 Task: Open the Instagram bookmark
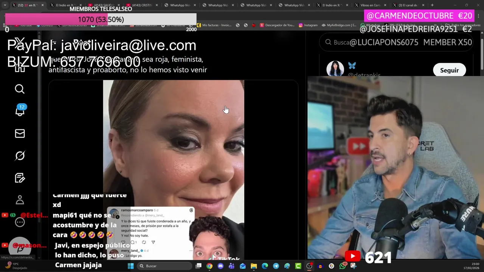point(308,25)
